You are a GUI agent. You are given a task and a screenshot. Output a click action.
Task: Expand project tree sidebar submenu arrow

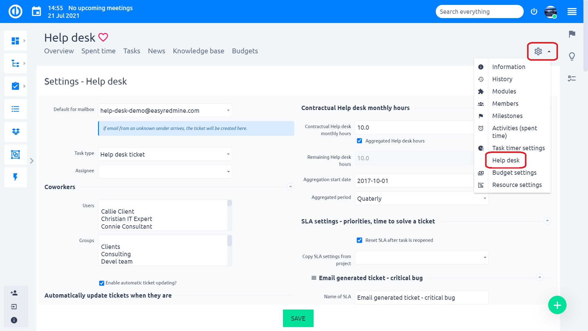24,63
